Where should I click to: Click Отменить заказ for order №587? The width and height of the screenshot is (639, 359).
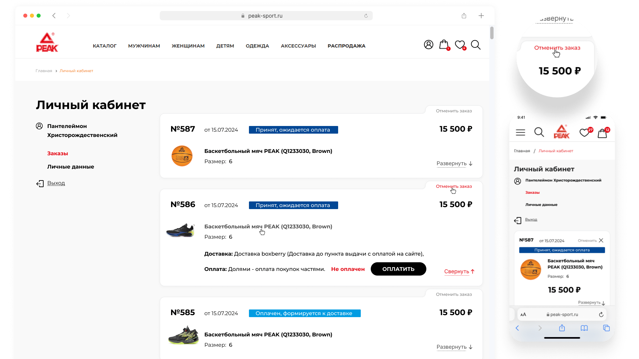tap(454, 111)
